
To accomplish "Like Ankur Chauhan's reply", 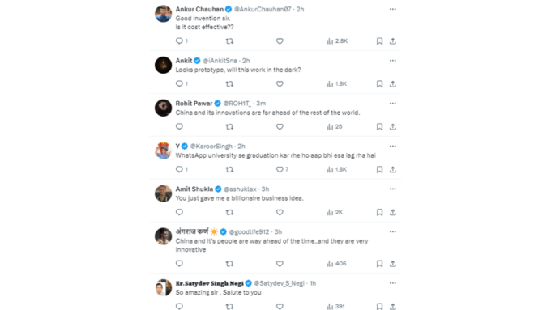I will [280, 41].
